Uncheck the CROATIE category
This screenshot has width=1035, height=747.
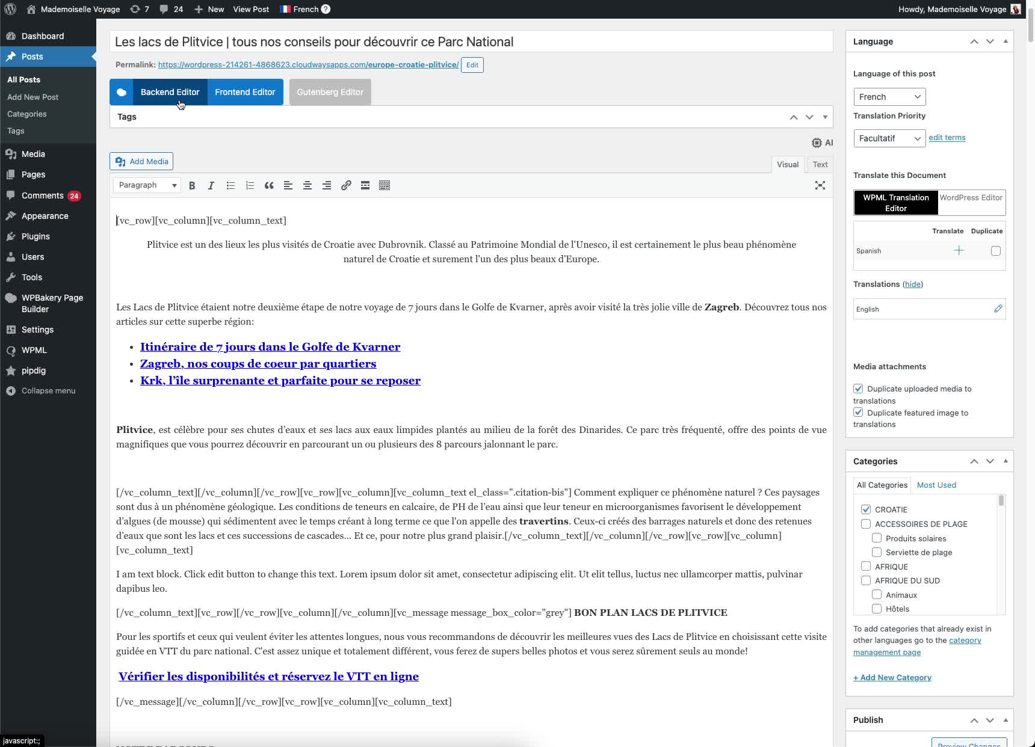tap(866, 509)
